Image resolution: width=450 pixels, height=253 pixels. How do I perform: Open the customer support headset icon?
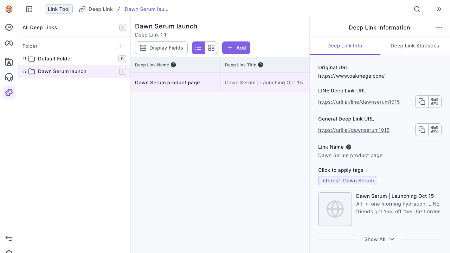pos(9,77)
